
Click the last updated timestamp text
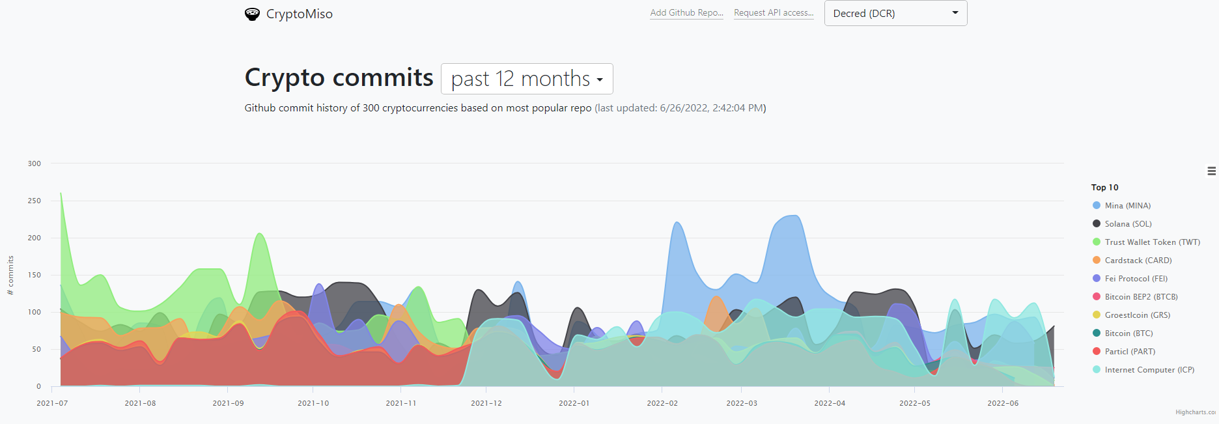(x=680, y=108)
